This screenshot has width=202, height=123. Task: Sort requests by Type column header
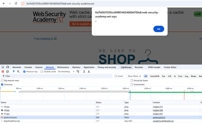[138, 103]
